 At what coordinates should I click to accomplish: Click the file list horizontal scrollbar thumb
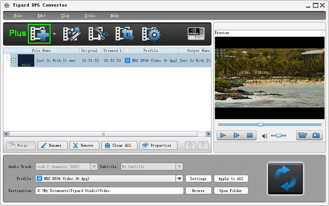pyautogui.click(x=103, y=134)
